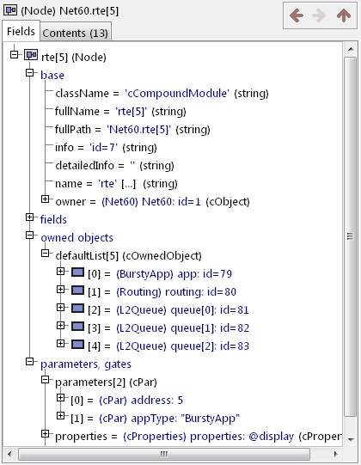Collapse the owned objects group

tap(30, 236)
